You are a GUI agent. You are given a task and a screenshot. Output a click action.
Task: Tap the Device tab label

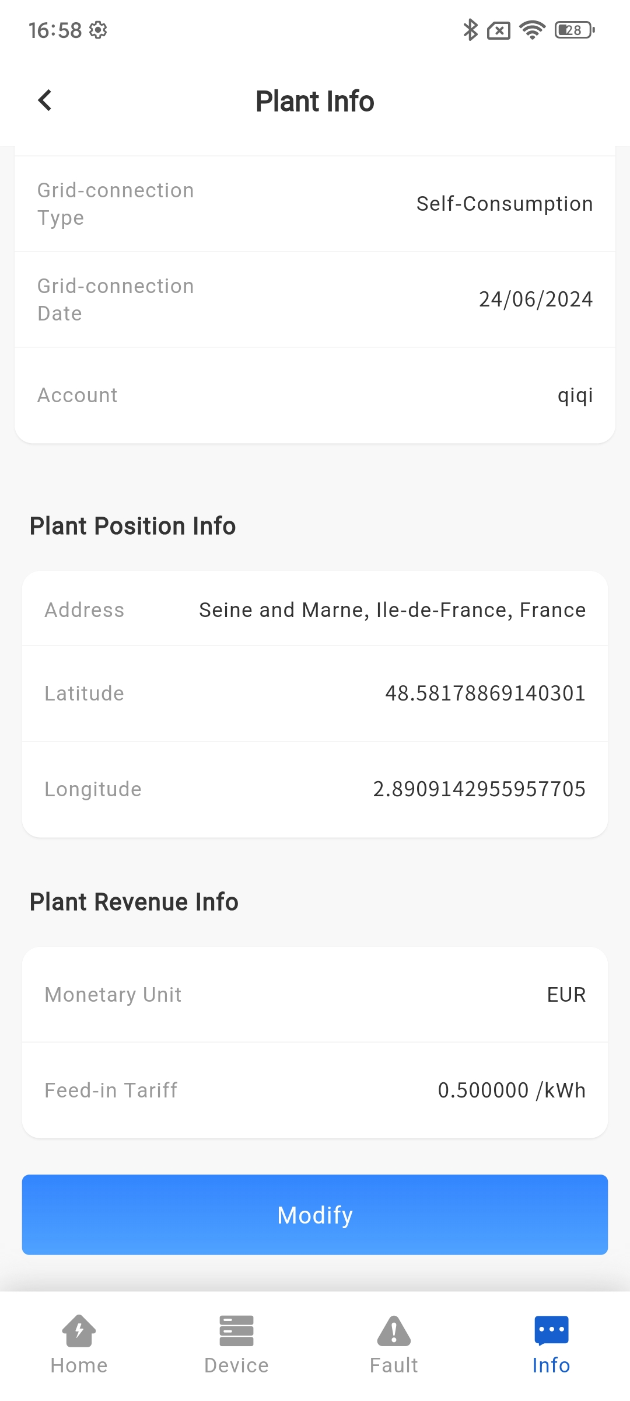(236, 1365)
